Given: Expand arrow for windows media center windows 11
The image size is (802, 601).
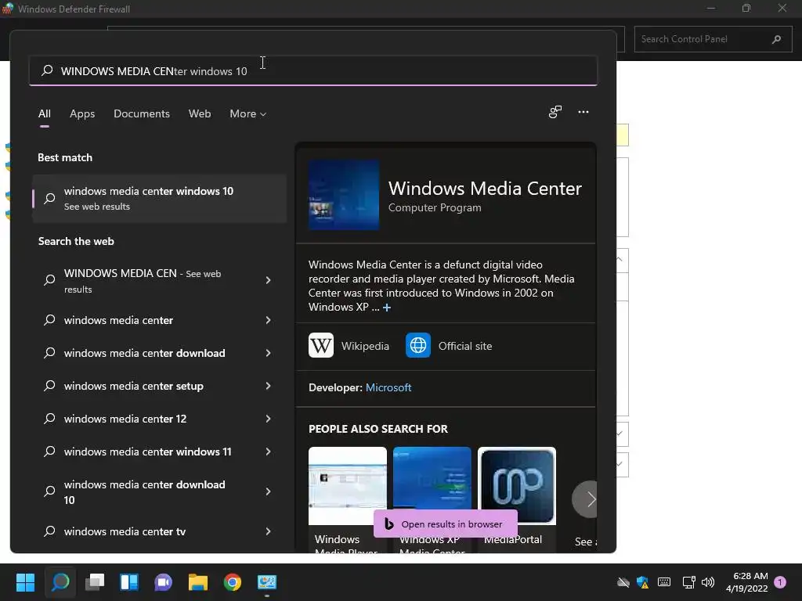Looking at the screenshot, I should [268, 452].
